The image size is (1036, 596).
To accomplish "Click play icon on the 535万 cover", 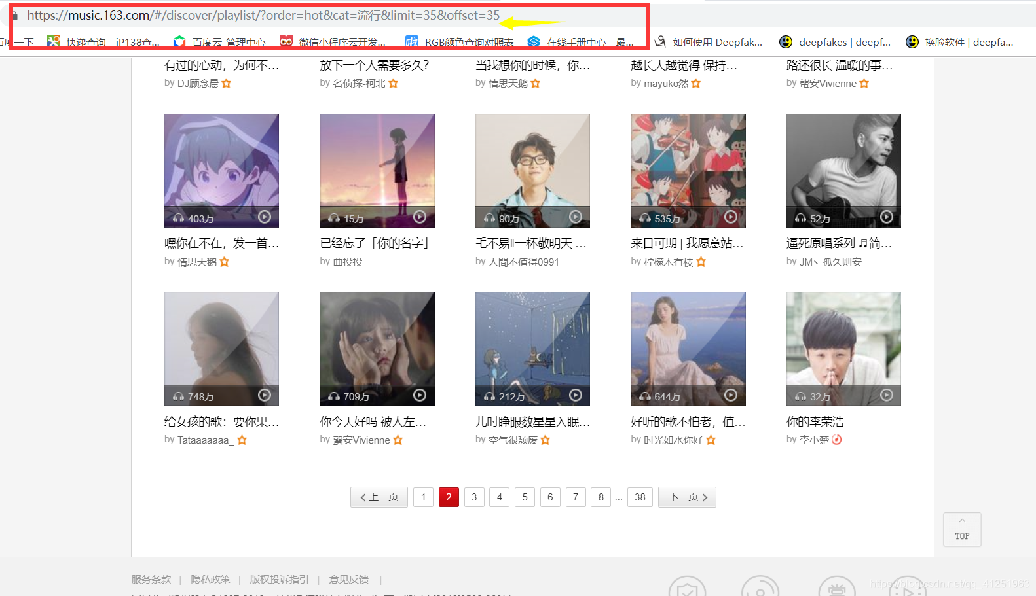I will point(731,217).
